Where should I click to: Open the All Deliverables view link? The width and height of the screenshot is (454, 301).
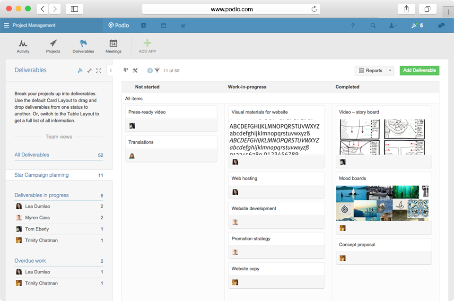31,155
